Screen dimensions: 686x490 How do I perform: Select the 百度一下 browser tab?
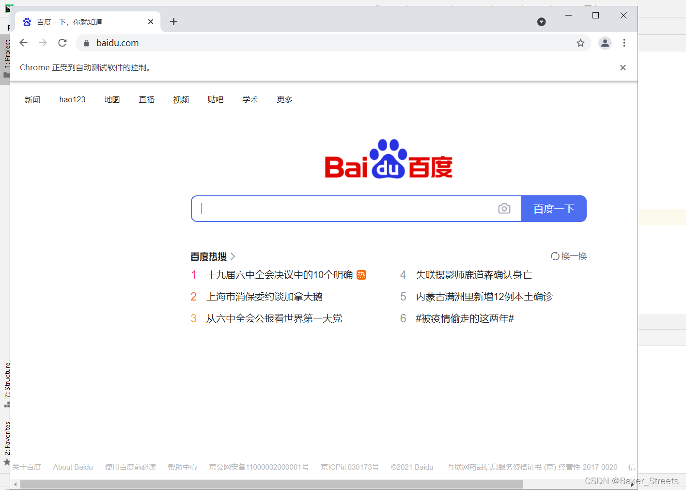pyautogui.click(x=88, y=22)
